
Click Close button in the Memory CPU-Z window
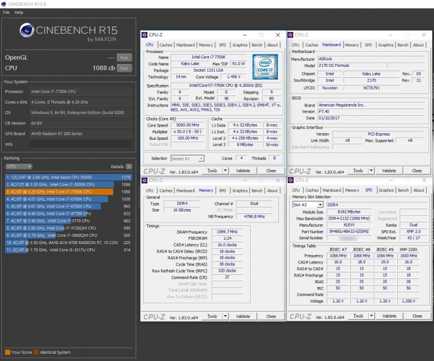pos(271,316)
